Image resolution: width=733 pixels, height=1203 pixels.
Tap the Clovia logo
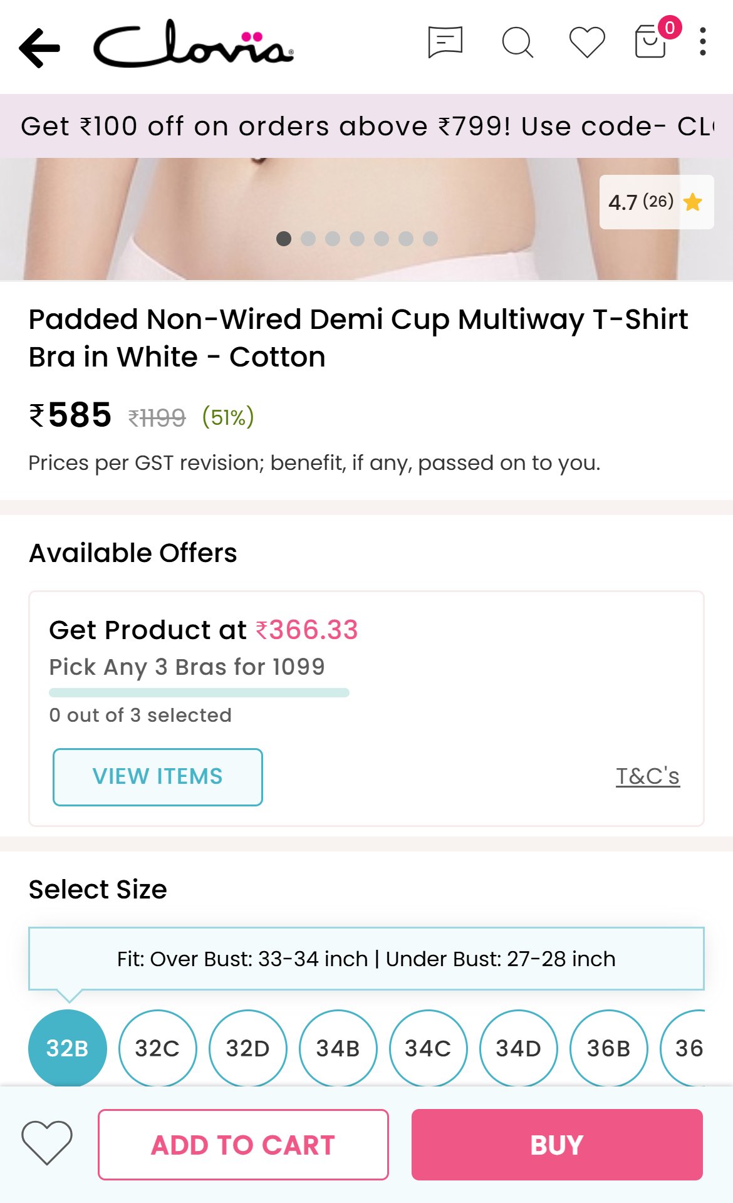193,44
